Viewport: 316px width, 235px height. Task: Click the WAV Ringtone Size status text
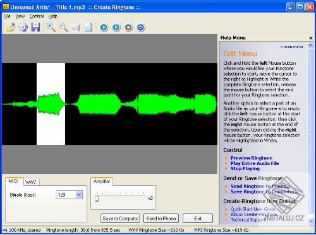pyautogui.click(x=156, y=230)
